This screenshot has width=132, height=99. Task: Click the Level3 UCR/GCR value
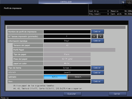click(67, 72)
